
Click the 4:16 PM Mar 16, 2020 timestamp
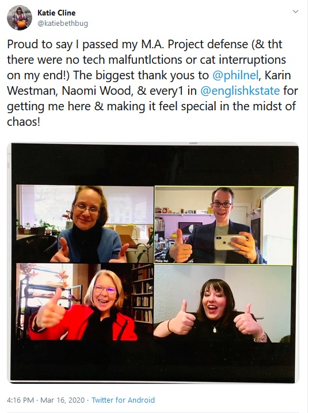45,400
